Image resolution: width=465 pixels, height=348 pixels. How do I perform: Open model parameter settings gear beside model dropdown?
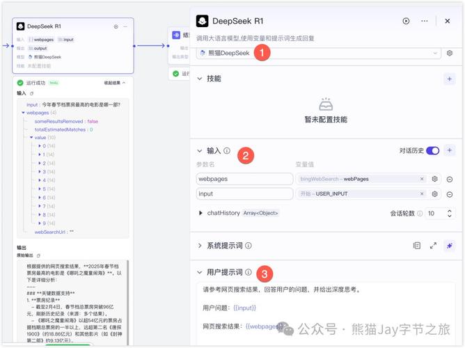pos(450,53)
